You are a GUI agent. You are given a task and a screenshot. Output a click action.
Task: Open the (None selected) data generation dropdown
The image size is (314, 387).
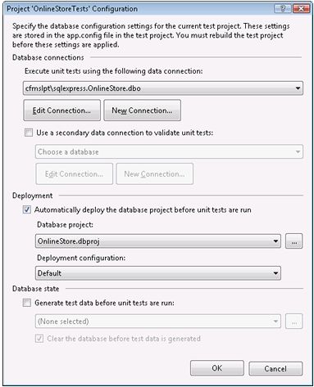click(158, 322)
